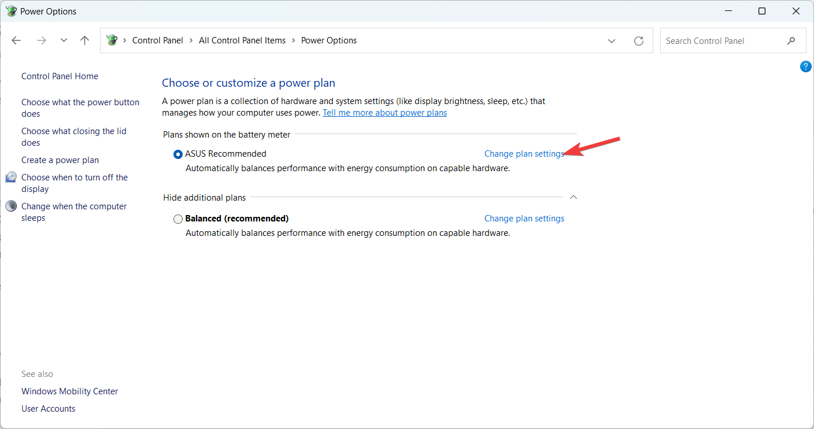Image resolution: width=814 pixels, height=429 pixels.
Task: Open Windows Mobility Center
Action: coord(69,391)
